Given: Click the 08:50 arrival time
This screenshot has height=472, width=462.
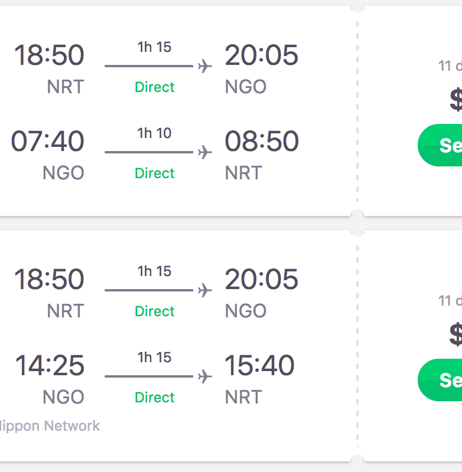Looking at the screenshot, I should coord(261,142).
